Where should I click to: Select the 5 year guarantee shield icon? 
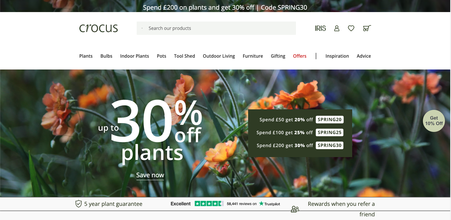(x=78, y=204)
